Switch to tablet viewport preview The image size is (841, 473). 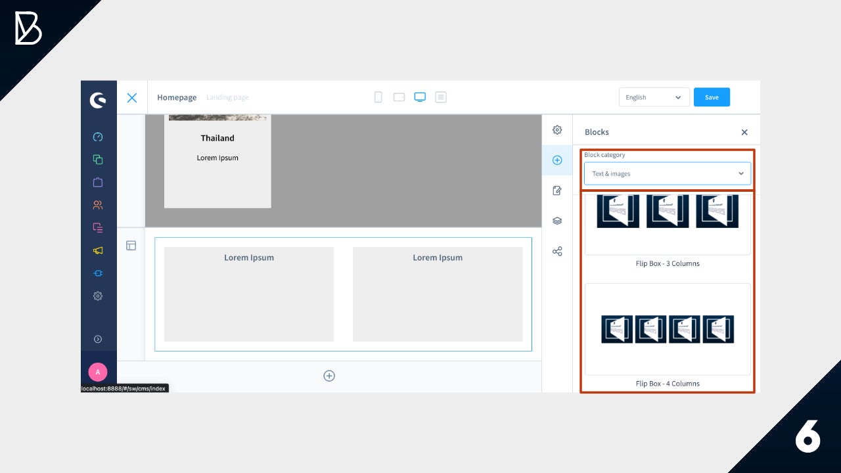point(399,97)
